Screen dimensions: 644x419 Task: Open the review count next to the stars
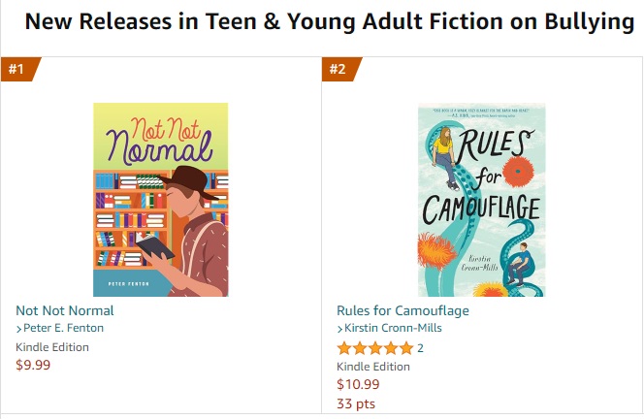[420, 348]
